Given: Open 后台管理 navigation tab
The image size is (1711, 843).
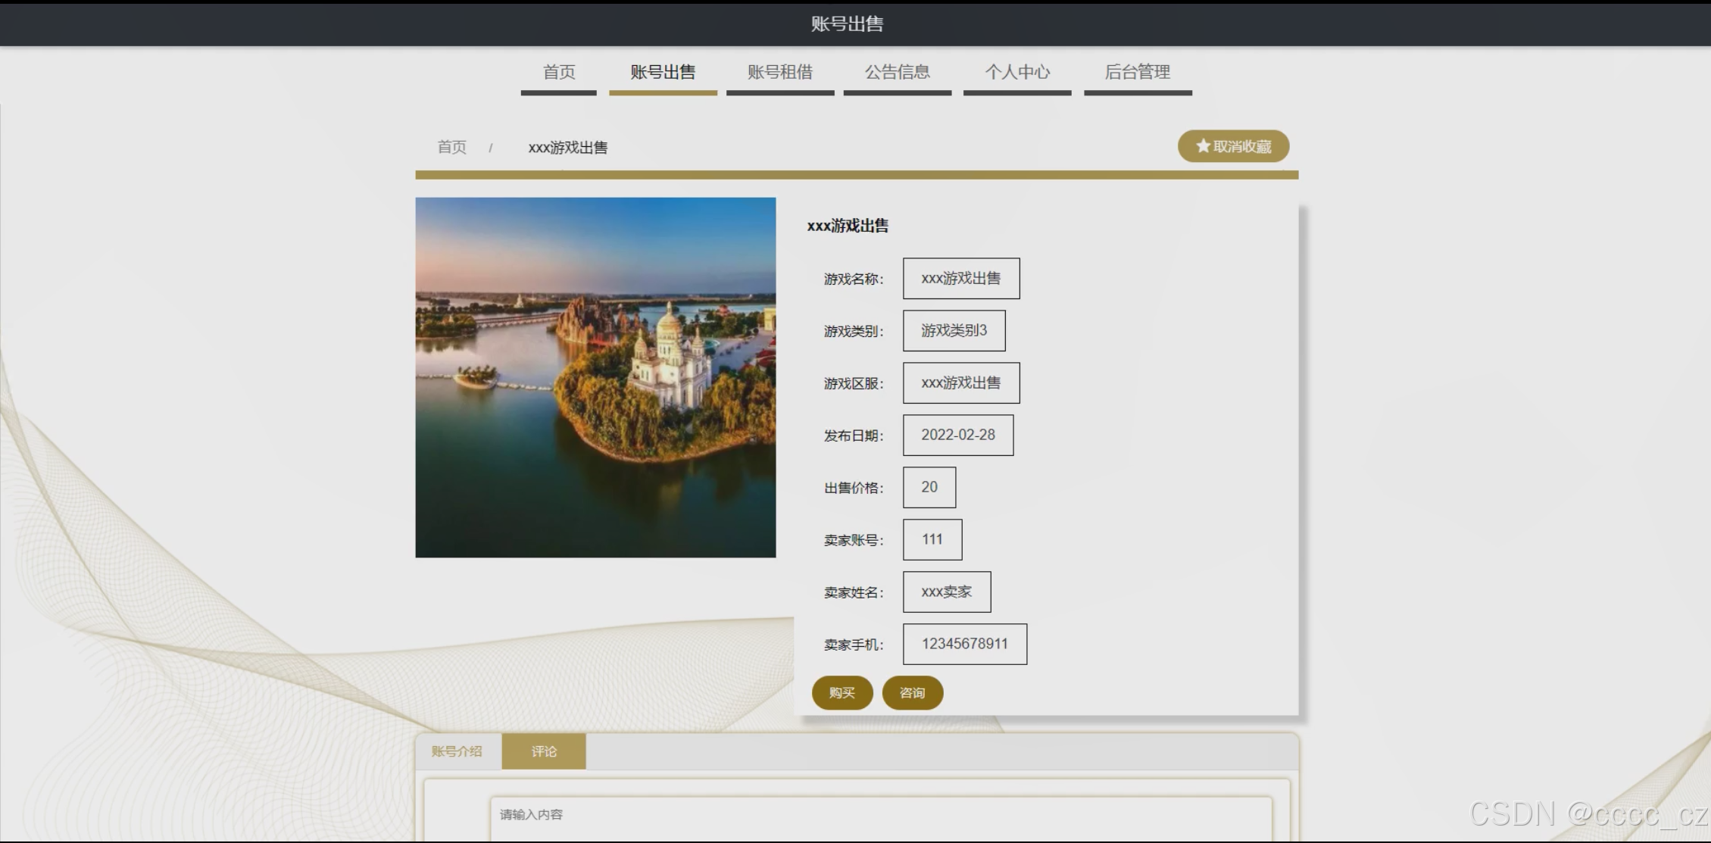Looking at the screenshot, I should [x=1138, y=73].
